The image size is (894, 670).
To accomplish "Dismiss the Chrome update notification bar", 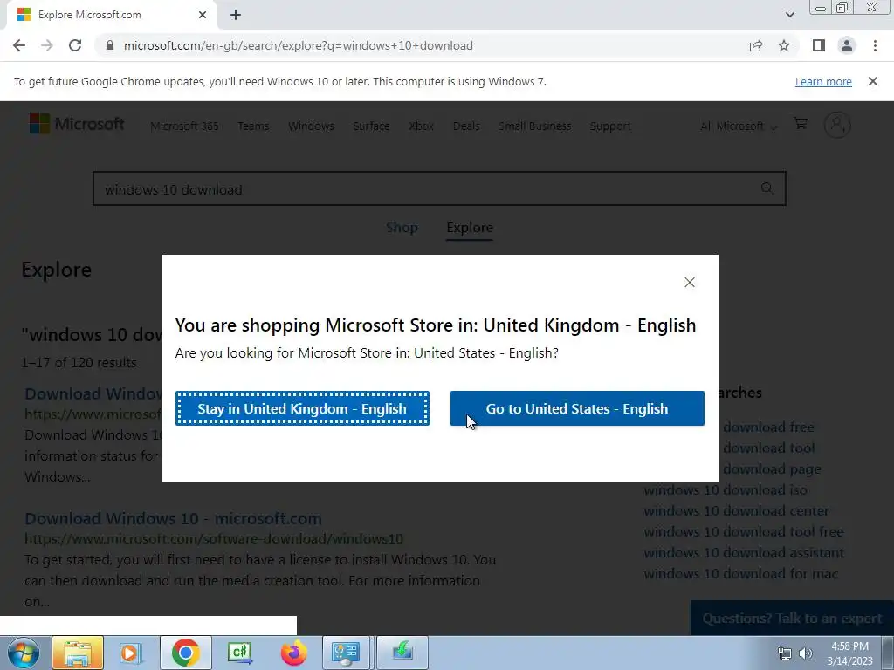I will click(x=873, y=81).
